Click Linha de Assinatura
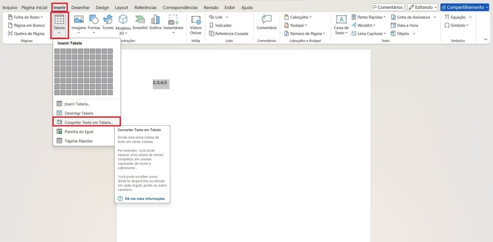This screenshot has height=242, width=493. (410, 17)
